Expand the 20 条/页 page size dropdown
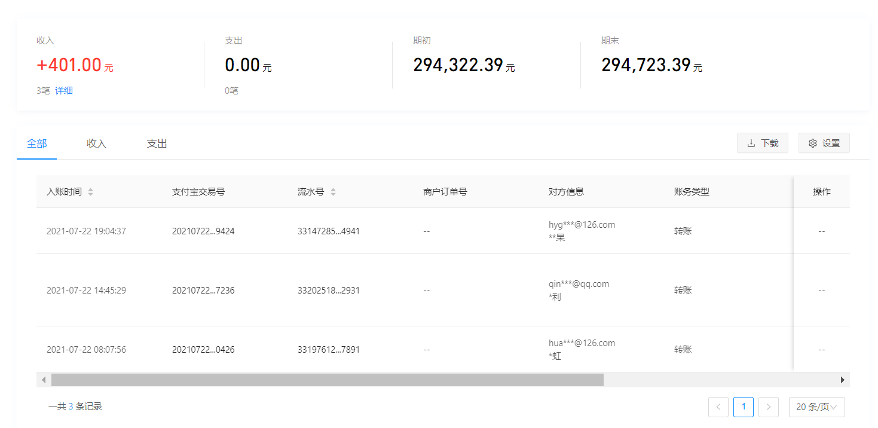The image size is (878, 428). 816,407
